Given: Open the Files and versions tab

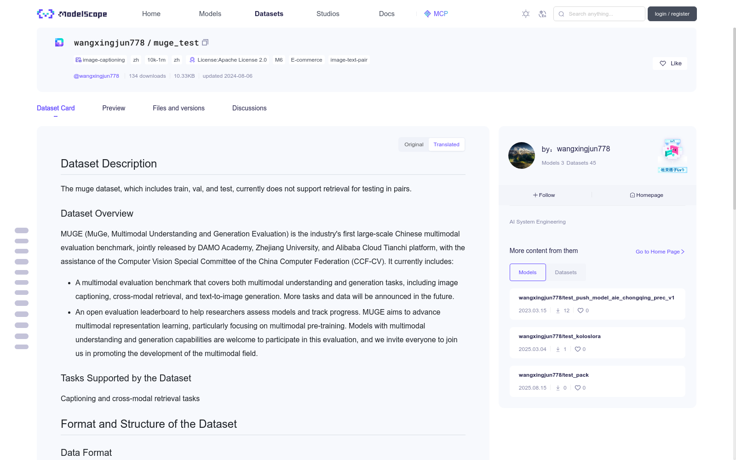Looking at the screenshot, I should 178,108.
